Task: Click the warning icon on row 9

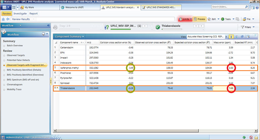Action: click(57, 88)
